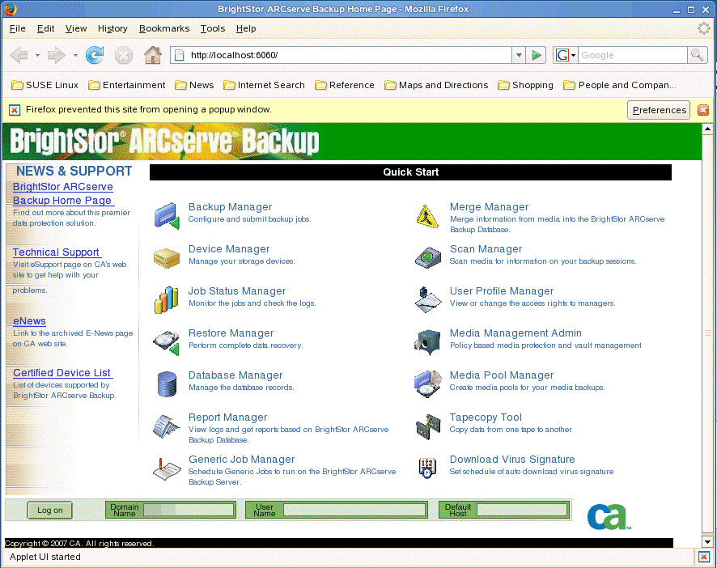Click in the Google search box

tap(632, 55)
